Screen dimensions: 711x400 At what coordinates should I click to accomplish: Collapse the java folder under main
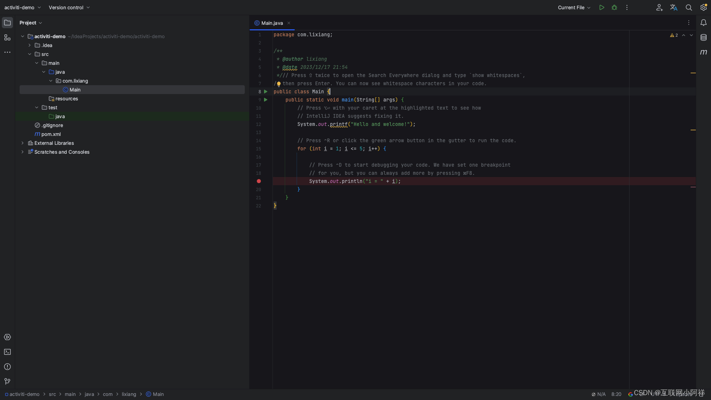coord(44,72)
